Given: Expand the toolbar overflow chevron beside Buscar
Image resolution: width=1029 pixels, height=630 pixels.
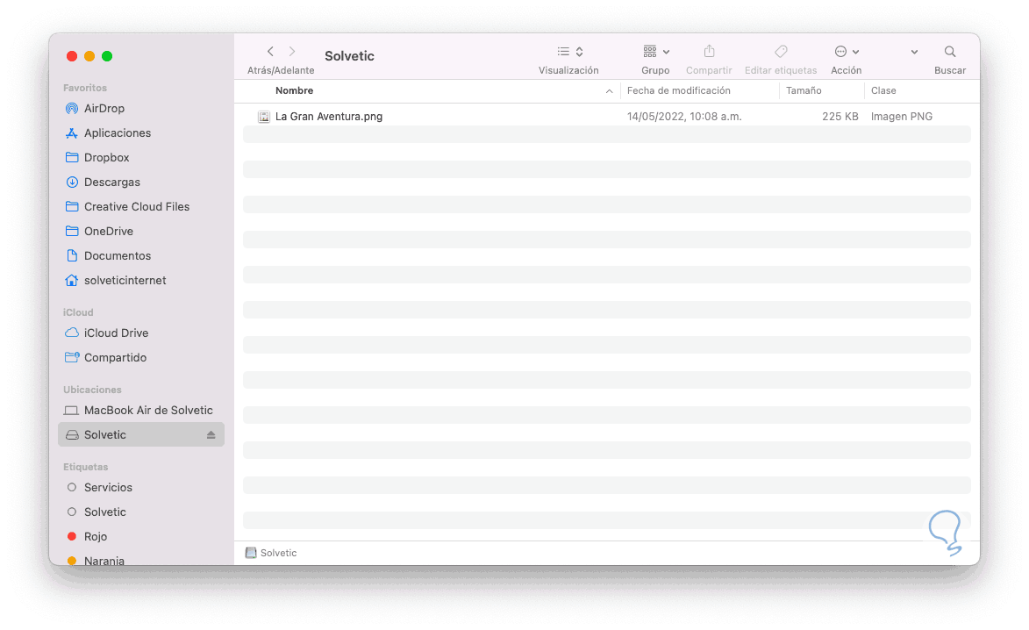Looking at the screenshot, I should 914,52.
